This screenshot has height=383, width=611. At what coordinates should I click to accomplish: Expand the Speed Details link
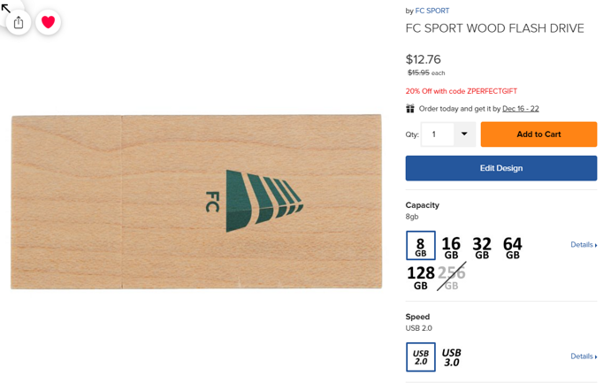584,356
